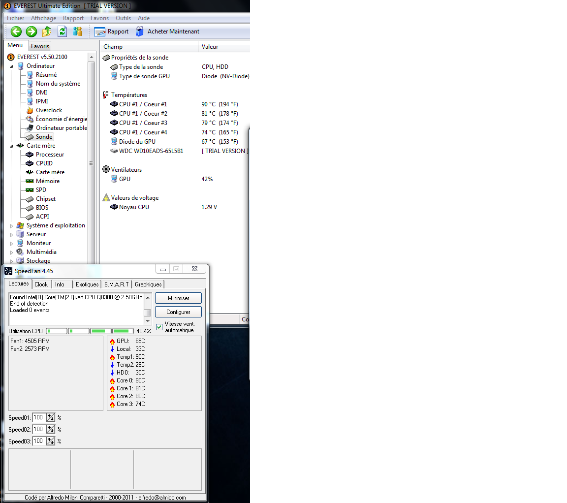Select the Résumé icon in the tree
The width and height of the screenshot is (567, 503).
(x=30, y=75)
